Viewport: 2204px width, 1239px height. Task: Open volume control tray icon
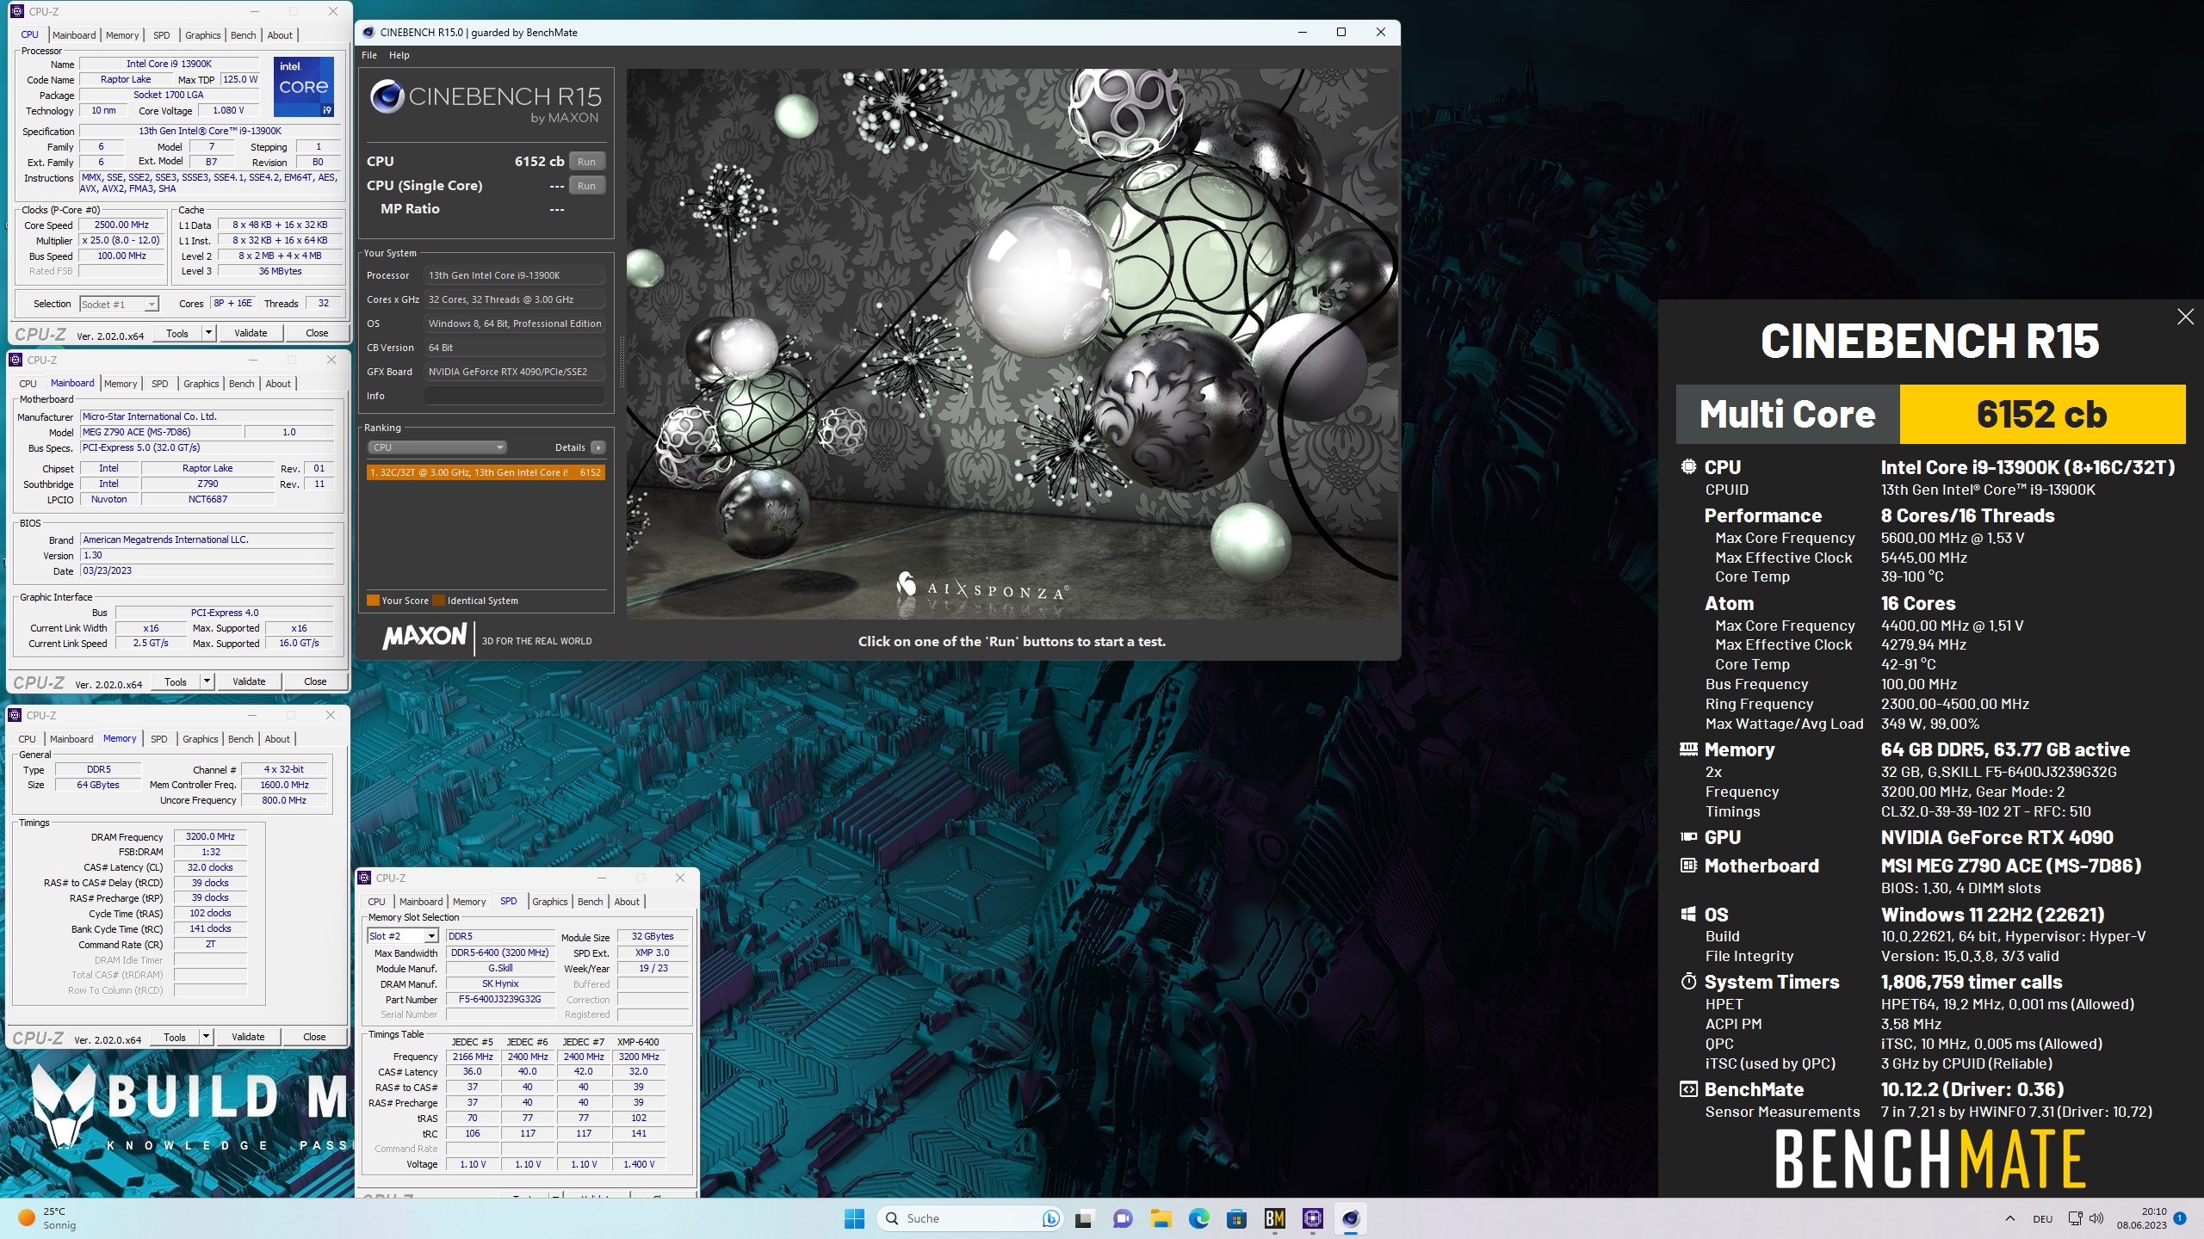point(2096,1218)
